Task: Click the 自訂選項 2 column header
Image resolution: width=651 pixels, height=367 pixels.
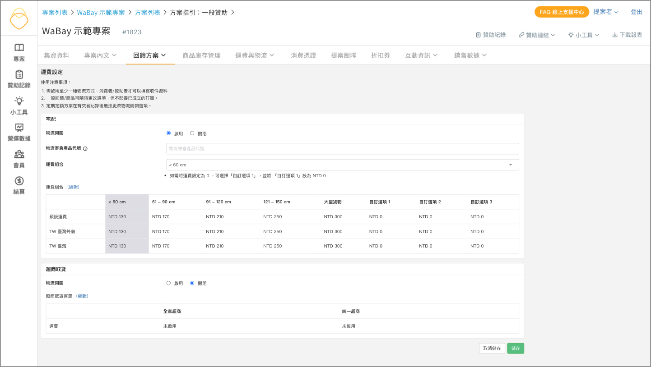Action: coord(430,202)
